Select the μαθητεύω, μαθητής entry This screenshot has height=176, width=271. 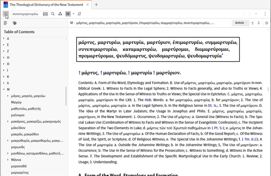[26, 109]
